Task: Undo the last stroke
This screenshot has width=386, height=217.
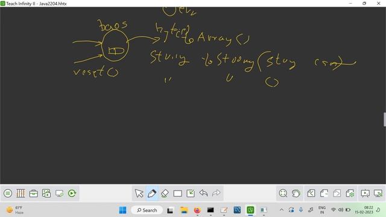Action: pyautogui.click(x=203, y=193)
